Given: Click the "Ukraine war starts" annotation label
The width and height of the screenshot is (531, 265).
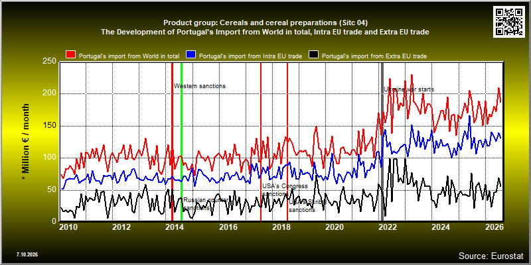Looking at the screenshot, I should [x=409, y=89].
